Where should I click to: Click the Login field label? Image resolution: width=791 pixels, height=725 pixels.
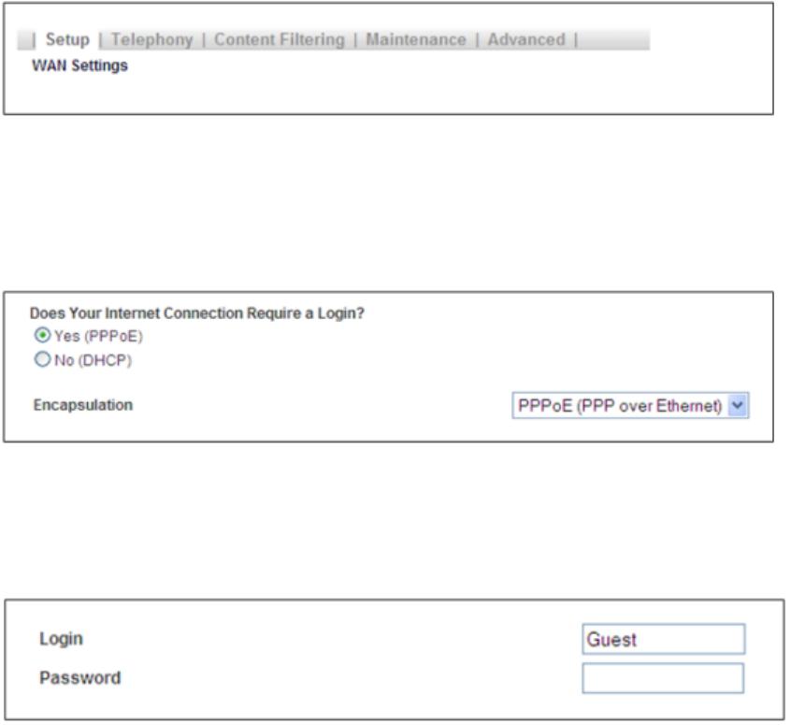[x=61, y=639]
